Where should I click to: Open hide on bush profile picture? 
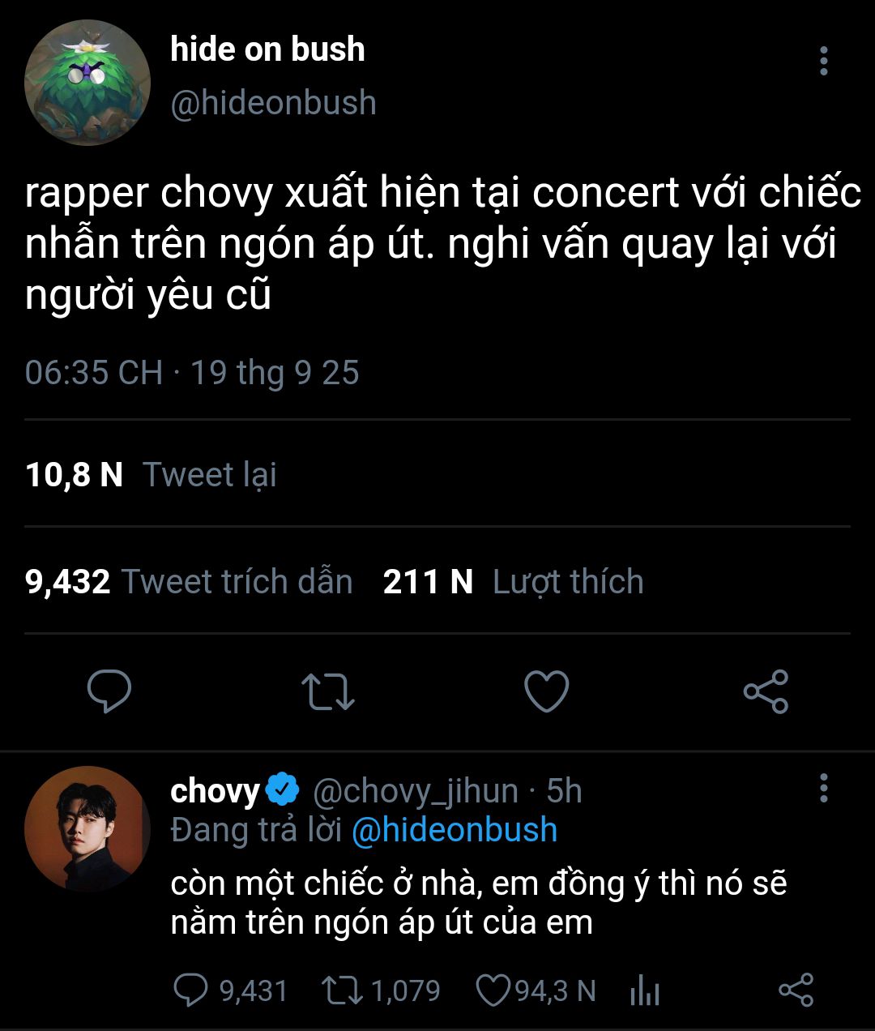pyautogui.click(x=87, y=83)
